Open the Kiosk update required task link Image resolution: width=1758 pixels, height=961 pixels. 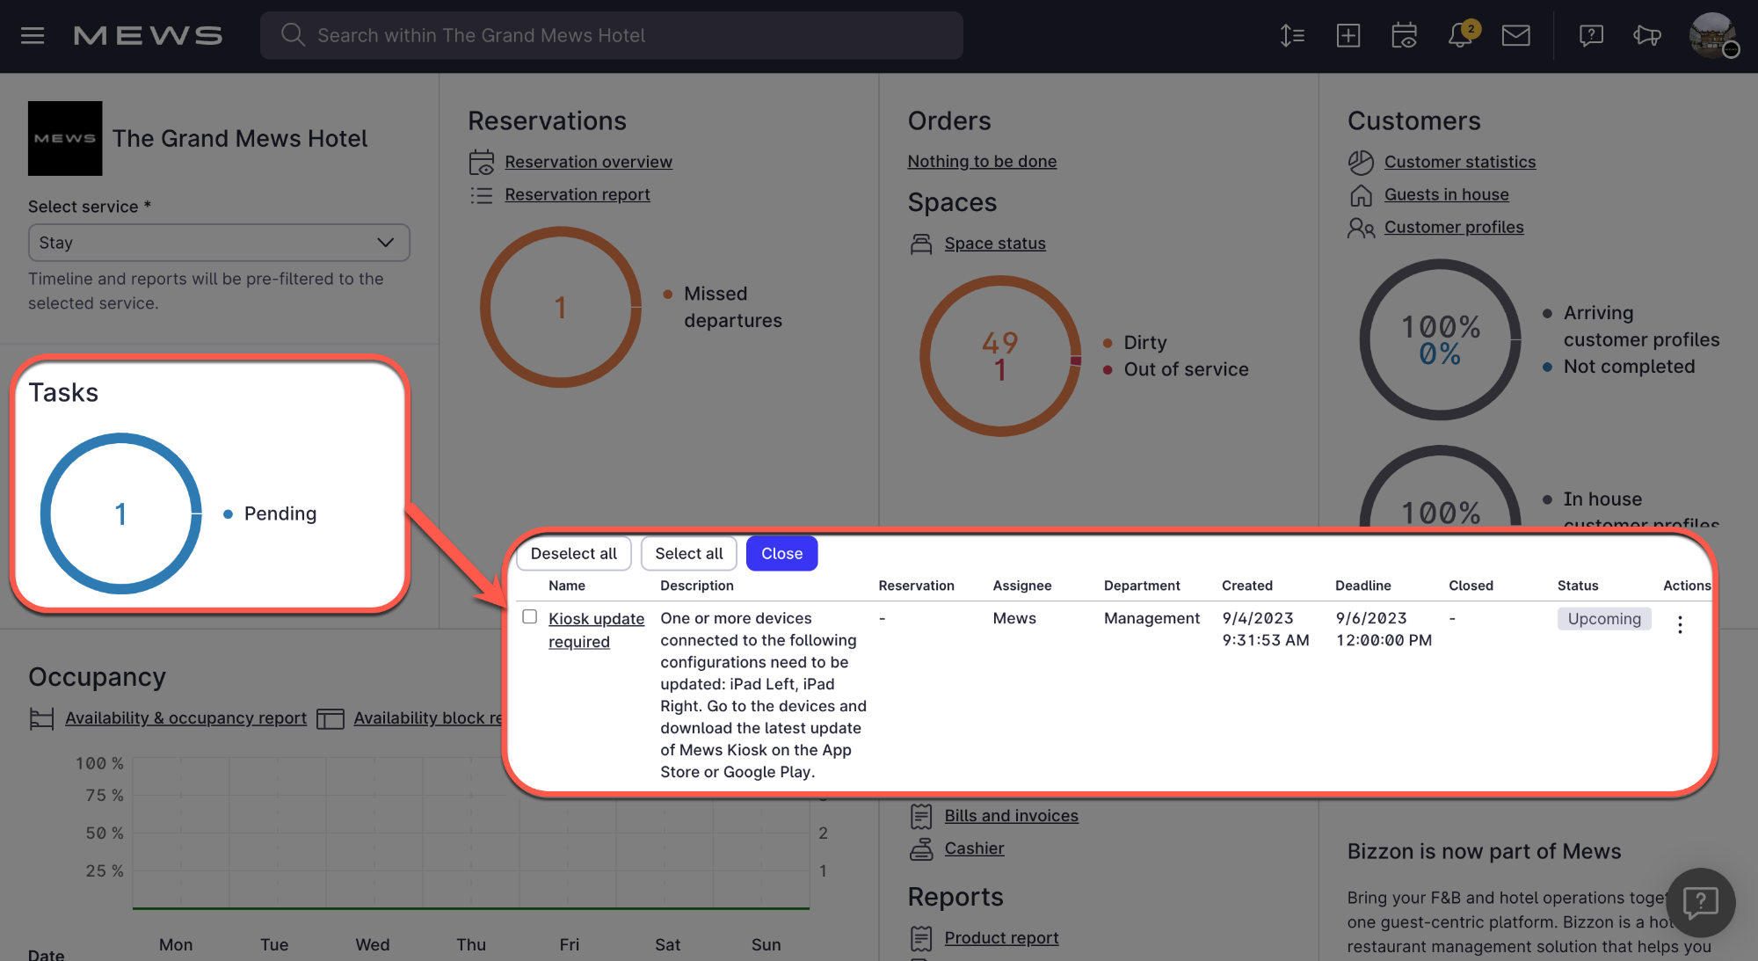[x=596, y=630]
